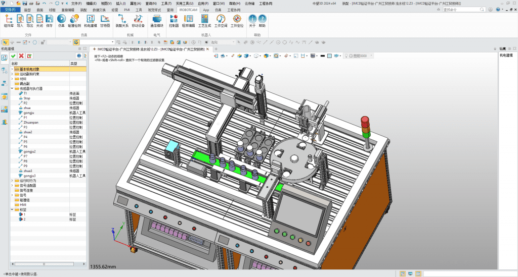Open the 工具(T) menu
This screenshot has height=277, width=518.
pos(165,4)
